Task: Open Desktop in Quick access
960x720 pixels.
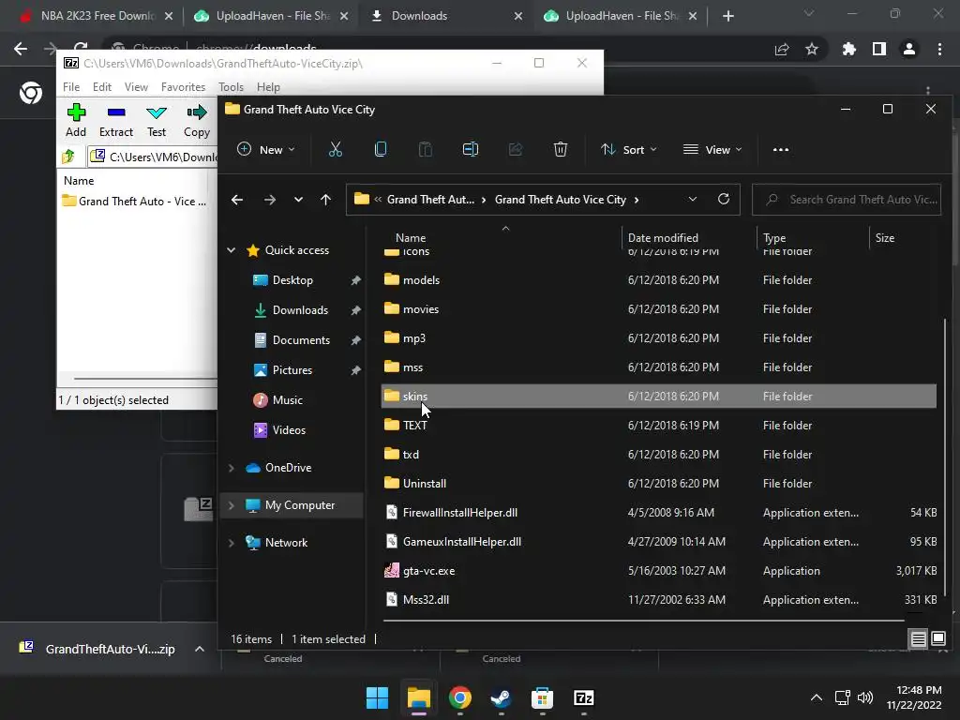Action: coord(292,279)
